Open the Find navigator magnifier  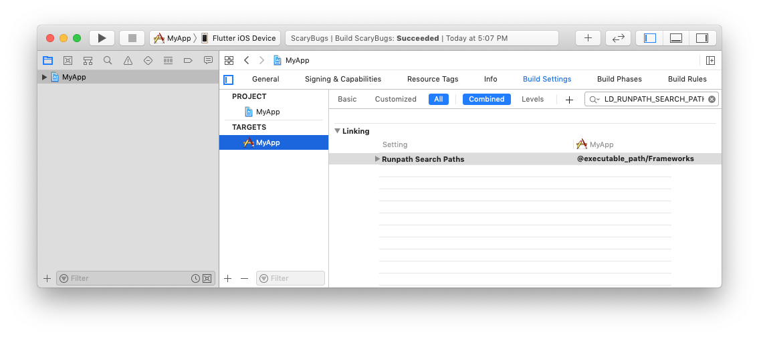coord(108,61)
